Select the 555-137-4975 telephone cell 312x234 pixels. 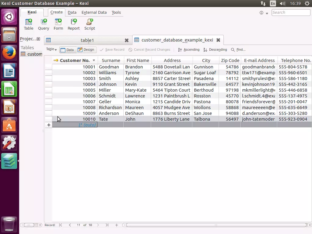(295, 96)
